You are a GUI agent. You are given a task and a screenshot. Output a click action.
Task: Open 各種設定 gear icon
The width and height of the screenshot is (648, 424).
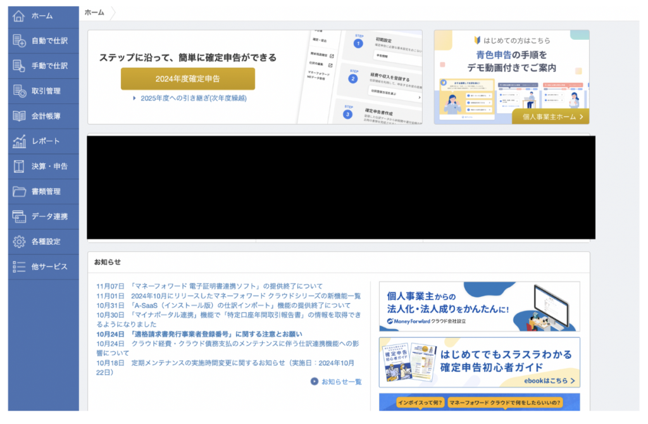(x=19, y=242)
